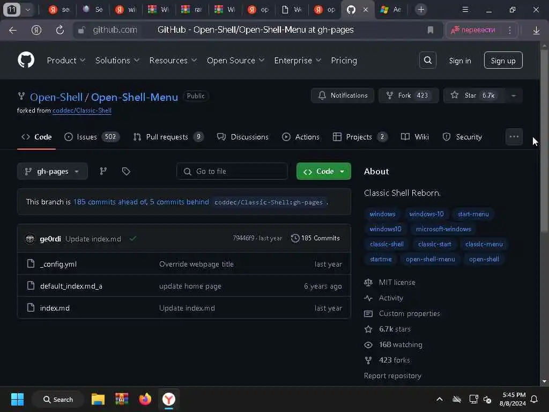Viewport: 549px width, 412px height.
Task: Show hidden system tray icons
Action: pos(440,399)
